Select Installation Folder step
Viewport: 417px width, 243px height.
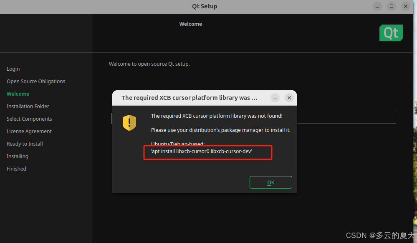28,106
